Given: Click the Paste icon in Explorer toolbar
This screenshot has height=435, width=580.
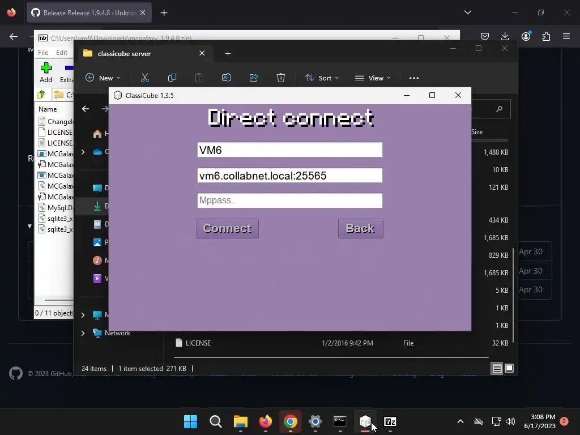Looking at the screenshot, I should click(199, 78).
